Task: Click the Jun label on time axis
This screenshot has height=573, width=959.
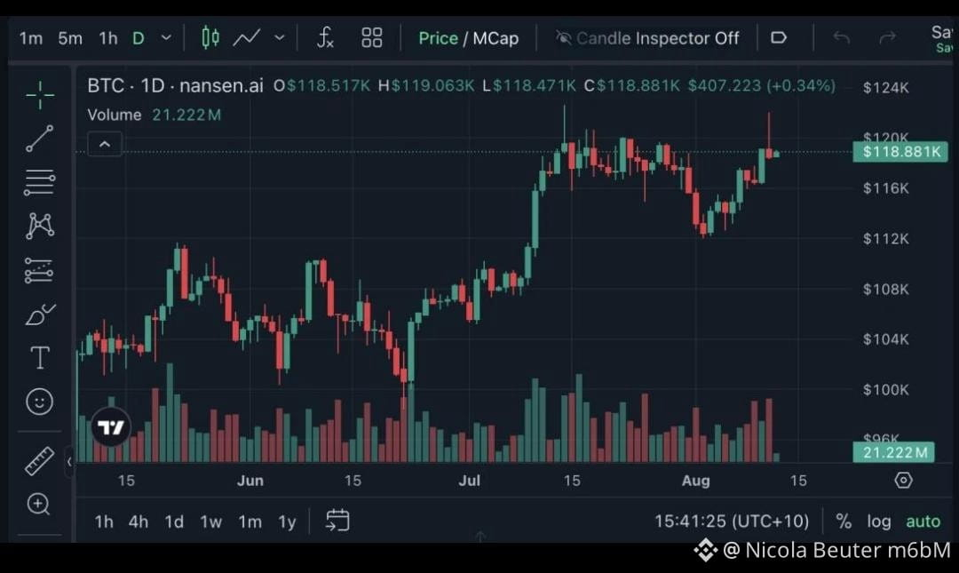Action: point(250,480)
